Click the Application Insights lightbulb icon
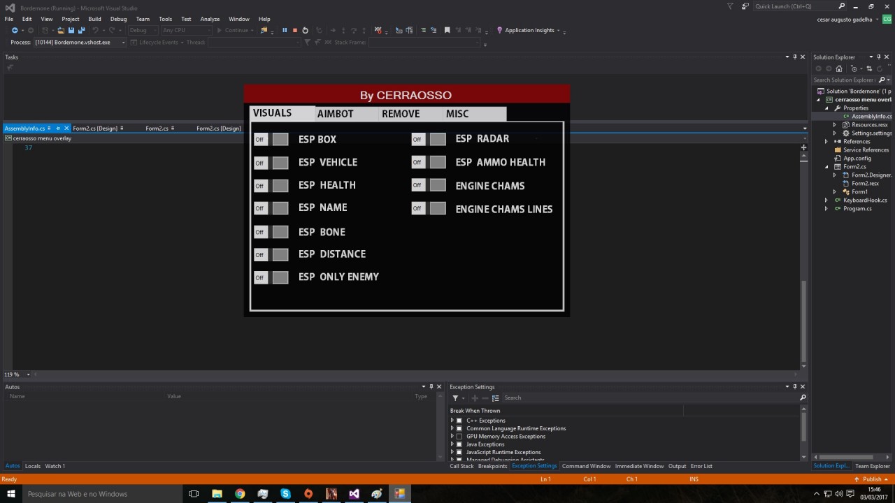This screenshot has height=503, width=895. (x=499, y=30)
